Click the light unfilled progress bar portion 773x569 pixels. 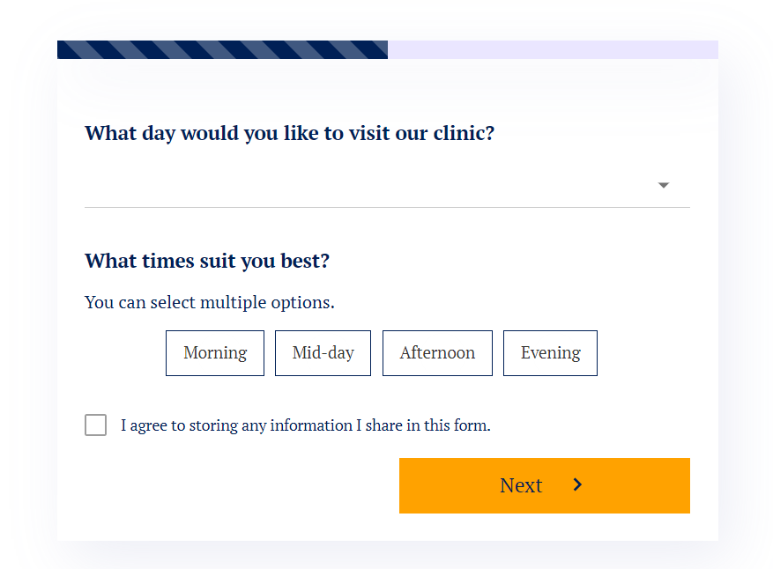coord(553,50)
